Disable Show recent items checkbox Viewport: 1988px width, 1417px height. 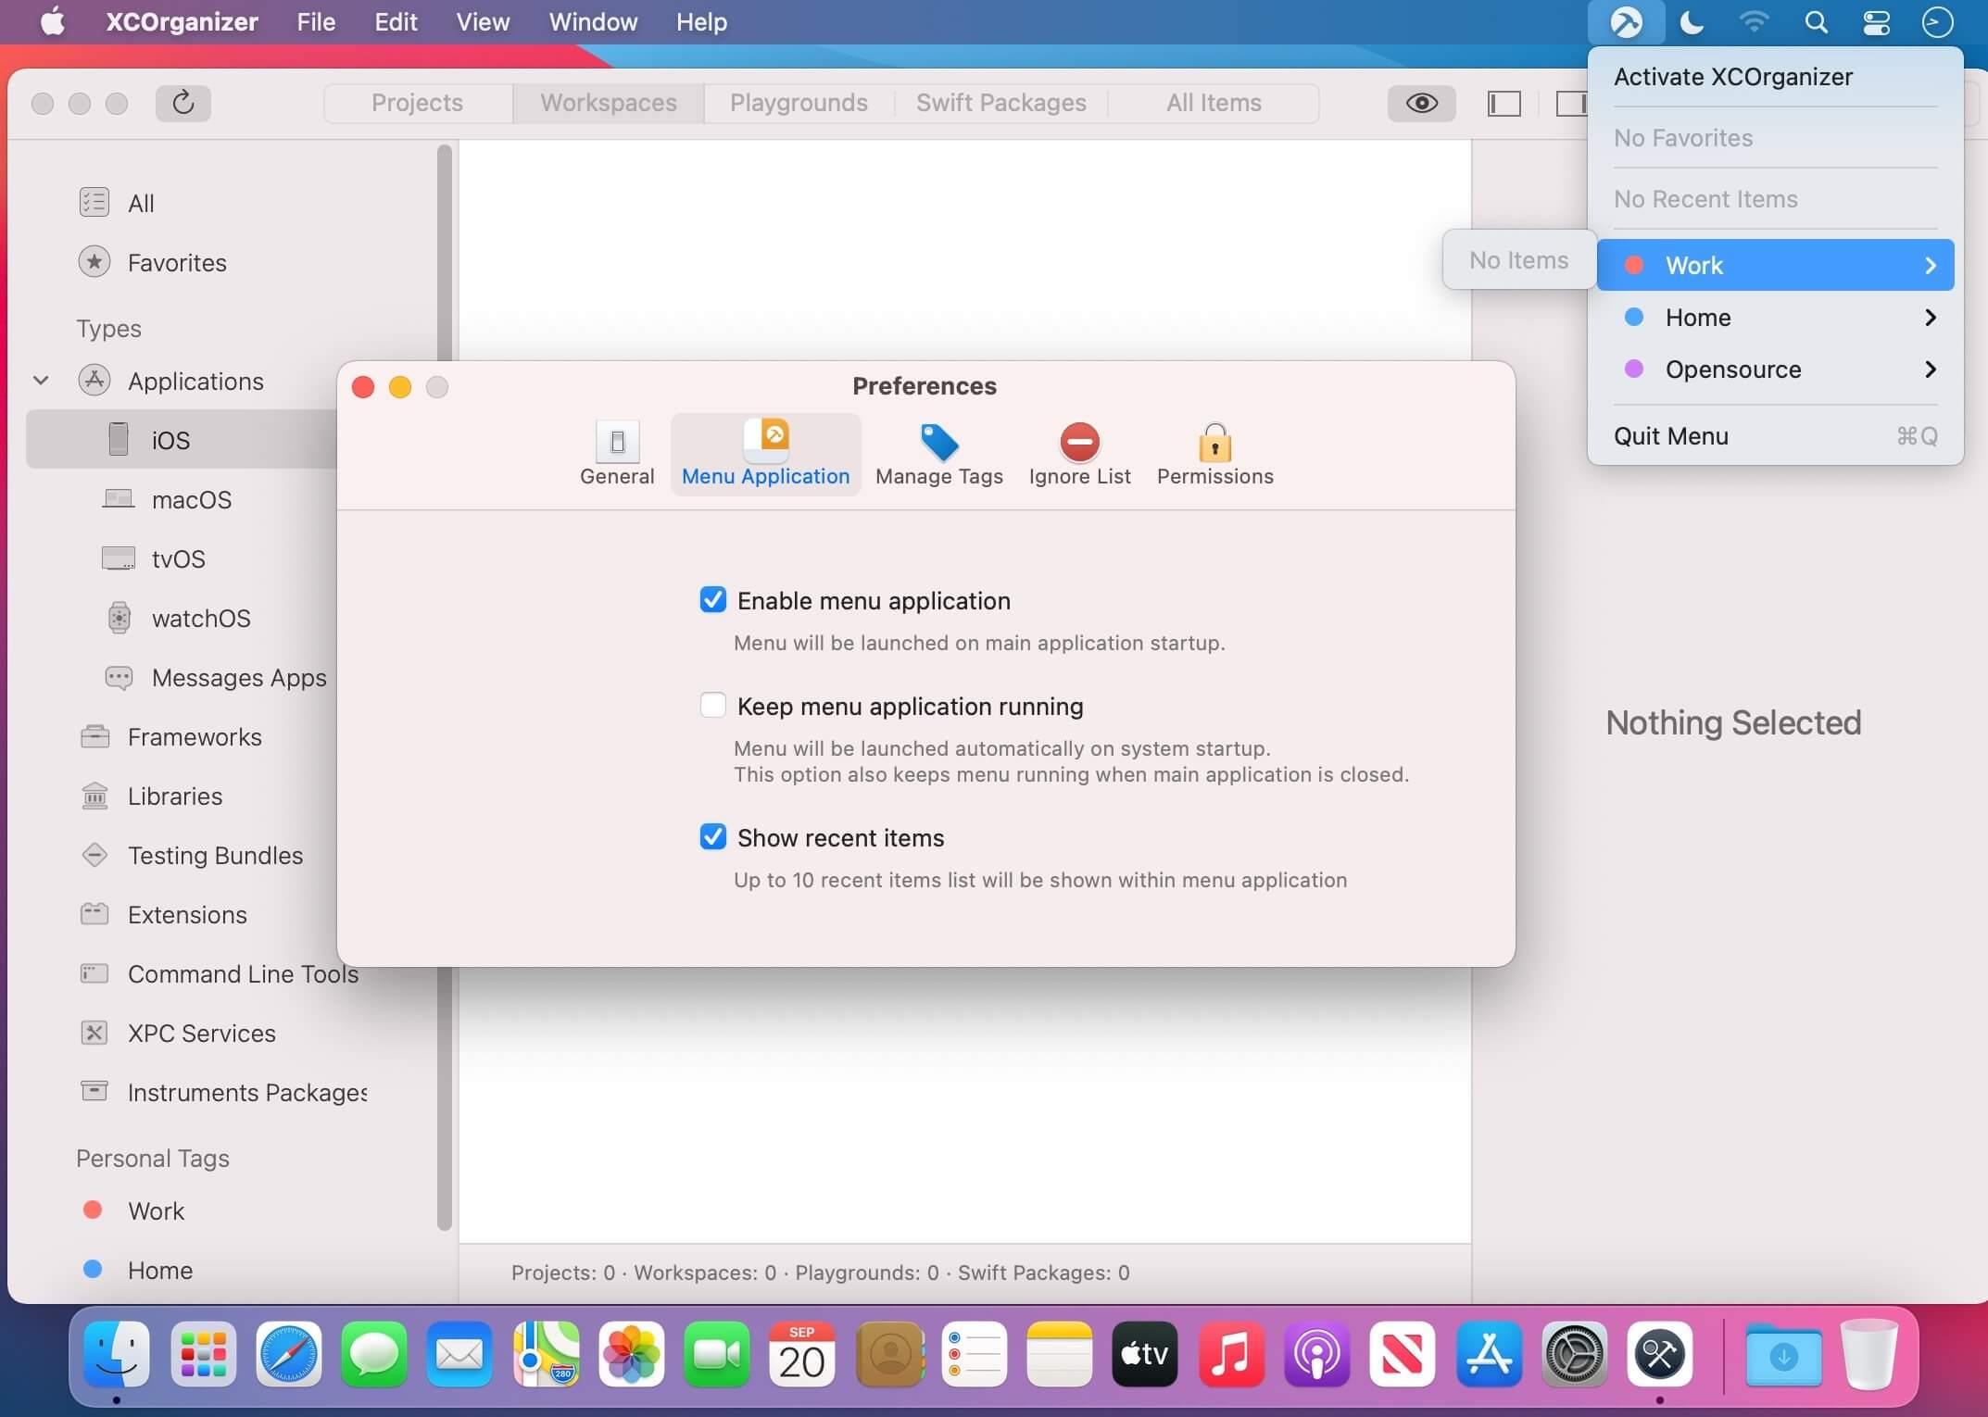click(x=712, y=837)
